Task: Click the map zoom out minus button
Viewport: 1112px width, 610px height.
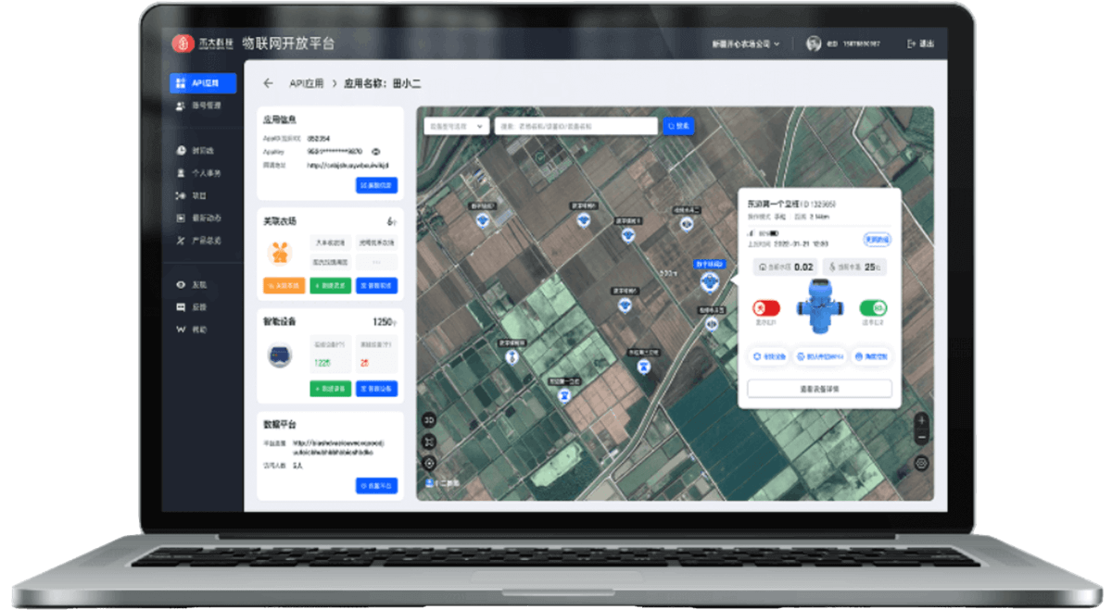Action: 921,435
